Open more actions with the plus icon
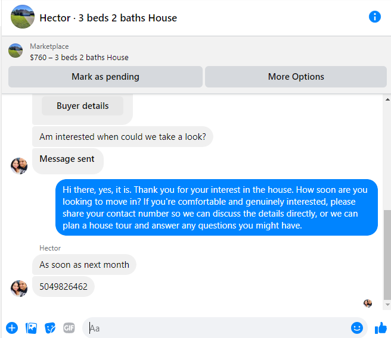This screenshot has width=391, height=338. click(12, 328)
